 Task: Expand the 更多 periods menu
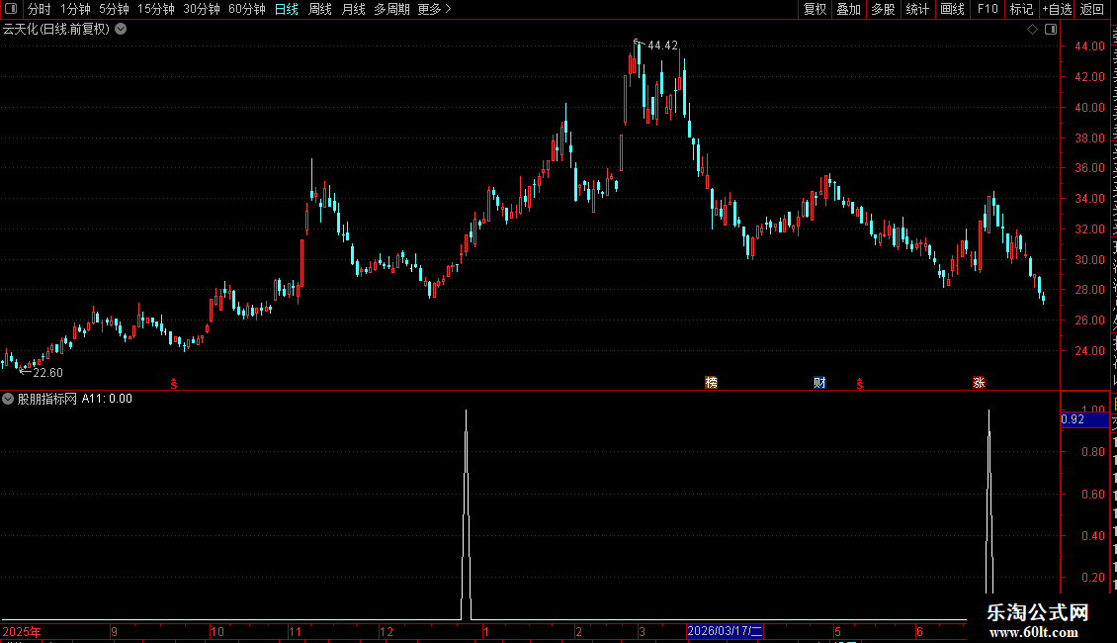pos(434,9)
